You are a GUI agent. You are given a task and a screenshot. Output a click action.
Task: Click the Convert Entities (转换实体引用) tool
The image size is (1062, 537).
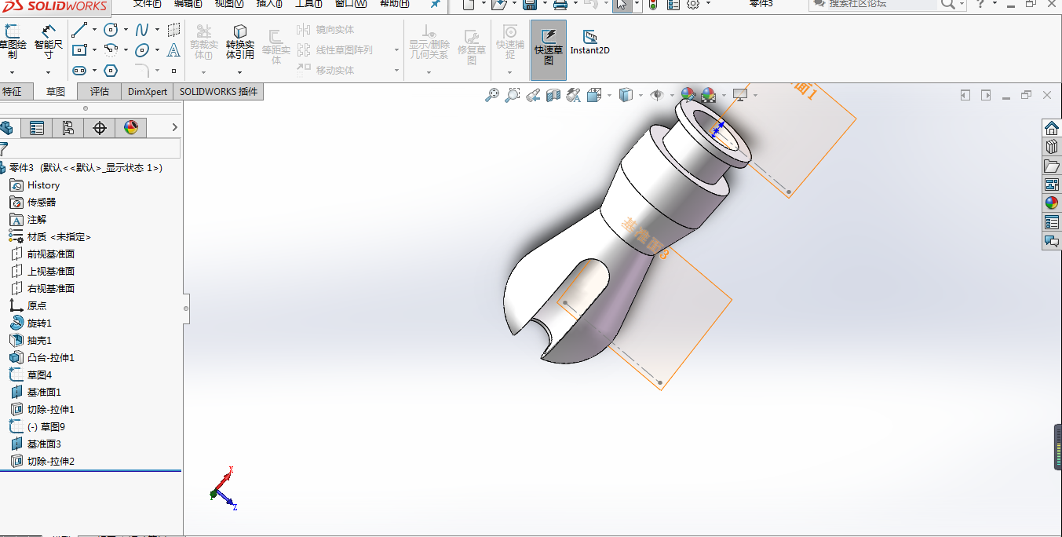pos(239,41)
